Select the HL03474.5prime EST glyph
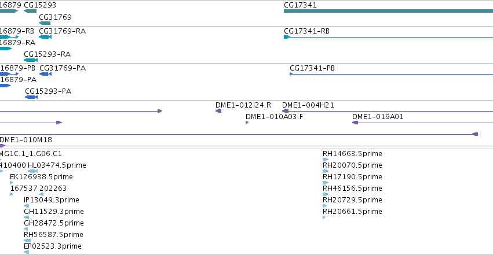 tap(32, 171)
